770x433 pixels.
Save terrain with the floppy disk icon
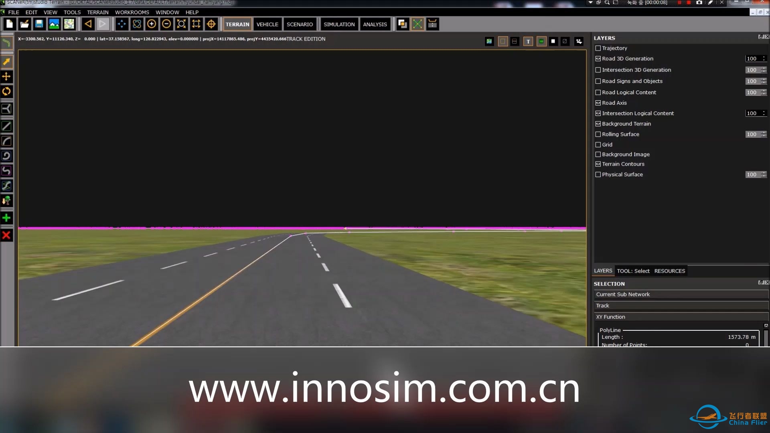tap(39, 24)
